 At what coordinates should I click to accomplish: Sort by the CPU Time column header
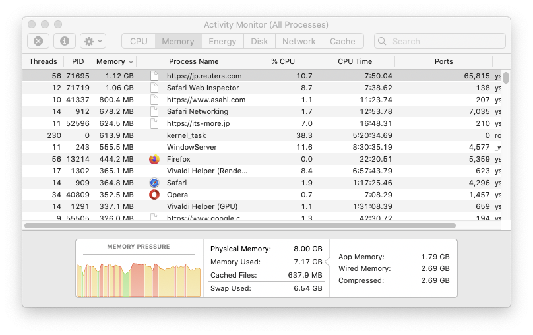(x=355, y=61)
